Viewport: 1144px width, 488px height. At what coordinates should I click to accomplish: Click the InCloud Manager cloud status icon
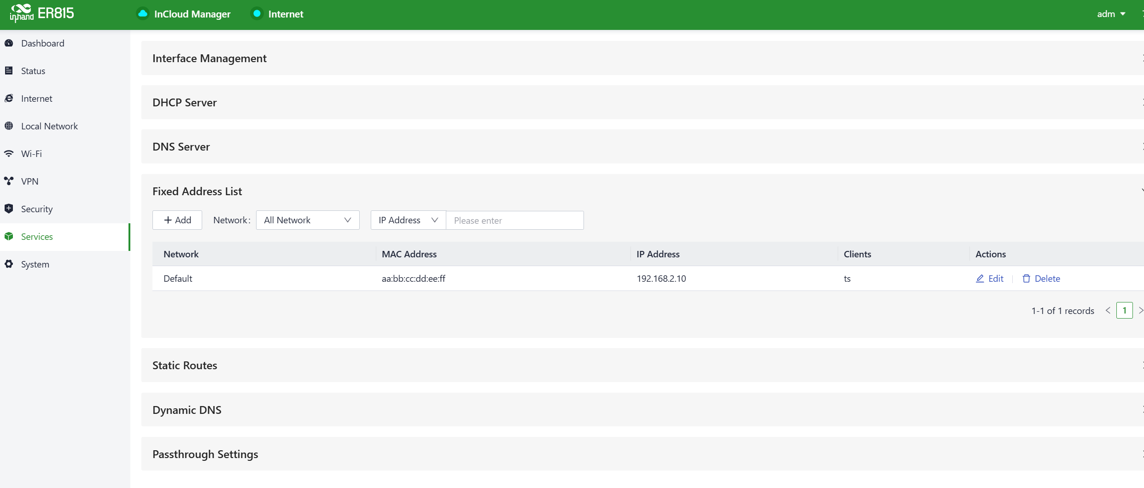point(143,14)
